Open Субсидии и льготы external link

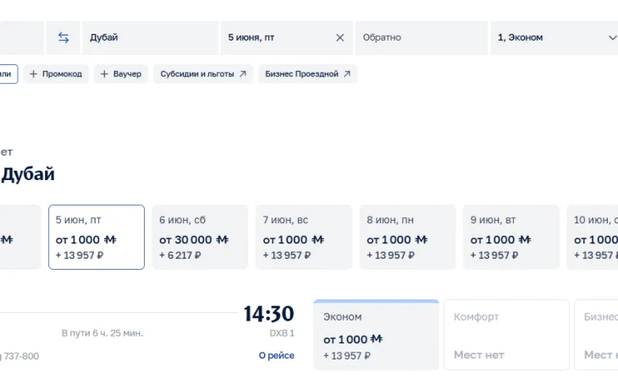203,74
